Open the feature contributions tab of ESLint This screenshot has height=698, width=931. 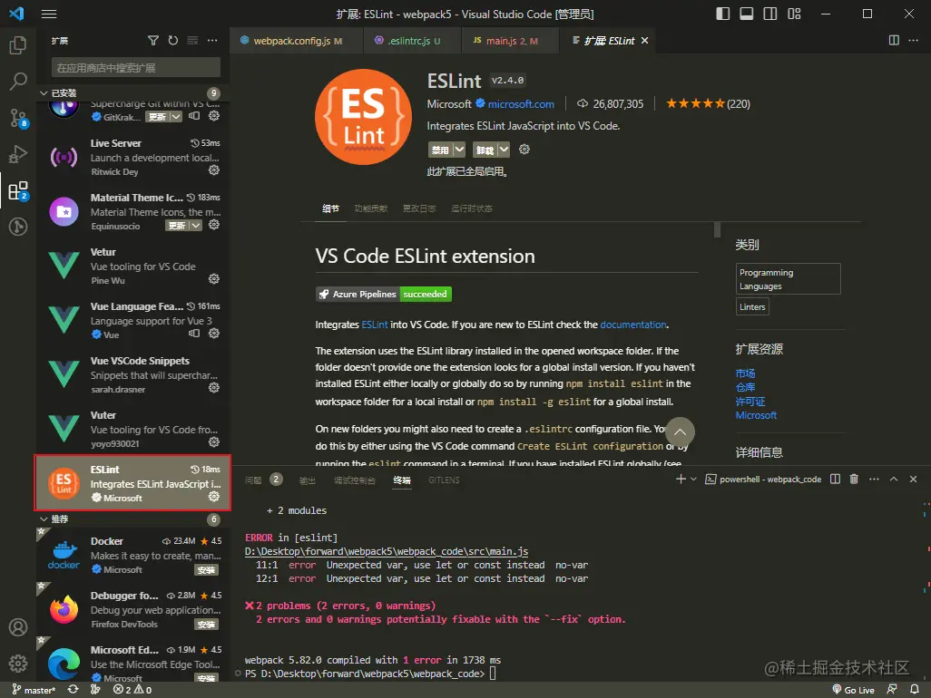[x=371, y=208]
